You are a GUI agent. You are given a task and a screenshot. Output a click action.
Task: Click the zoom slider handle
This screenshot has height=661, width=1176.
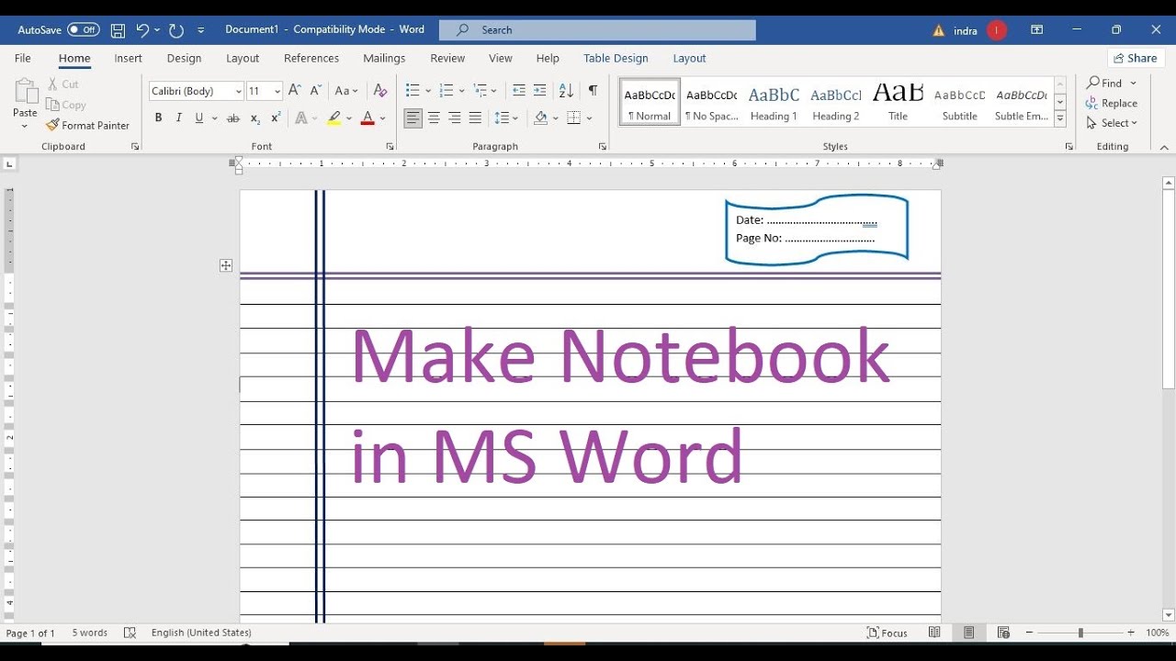tap(1080, 633)
